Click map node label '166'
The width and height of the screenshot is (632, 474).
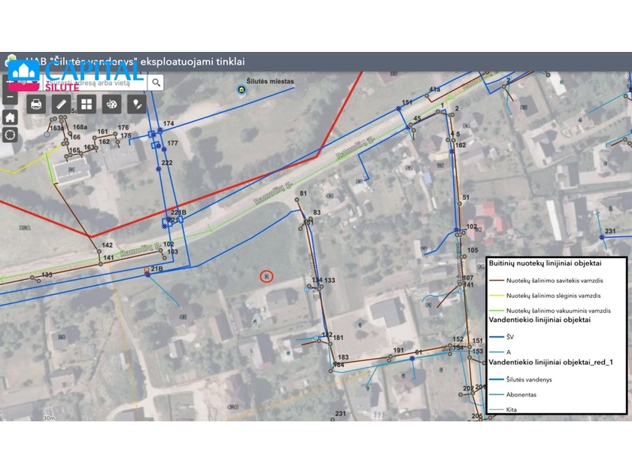tap(75, 137)
